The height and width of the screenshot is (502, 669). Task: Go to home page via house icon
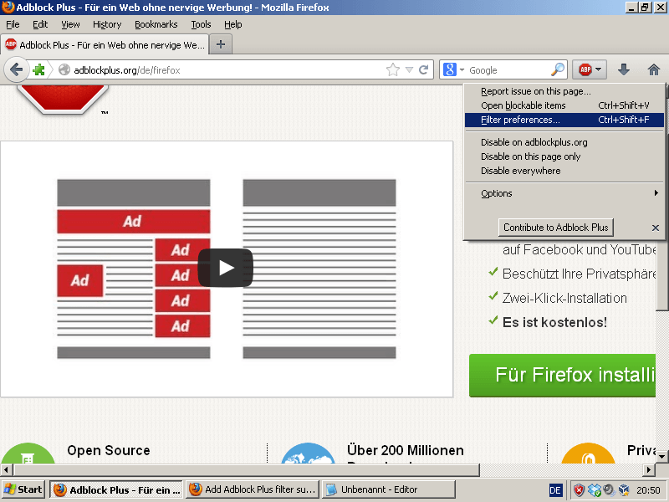pyautogui.click(x=653, y=69)
